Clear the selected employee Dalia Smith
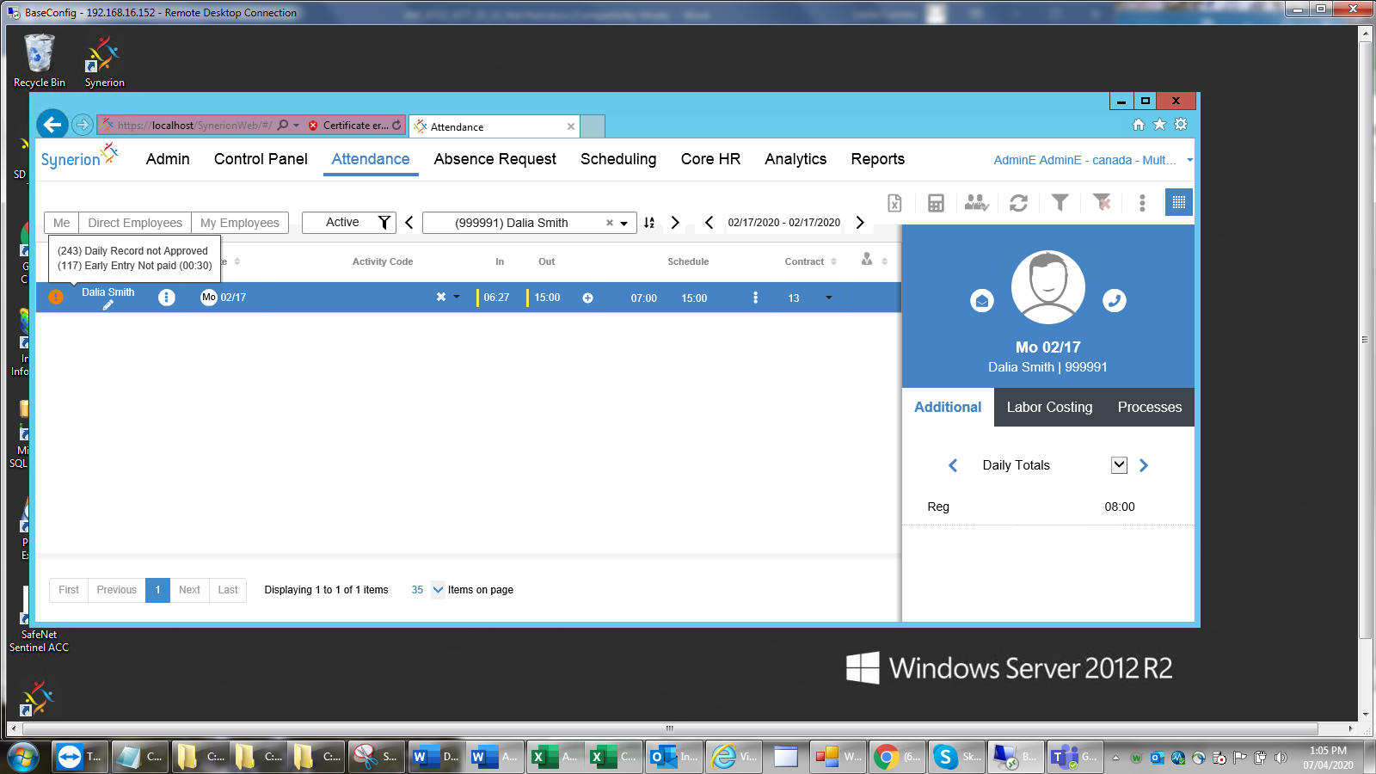The width and height of the screenshot is (1376, 774). click(610, 223)
